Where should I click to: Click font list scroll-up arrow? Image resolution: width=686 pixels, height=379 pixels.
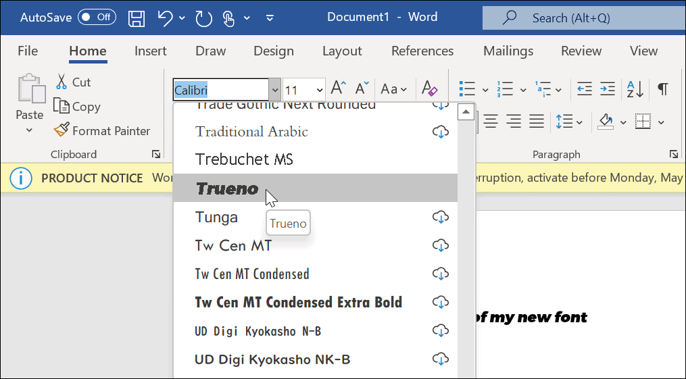pos(466,112)
